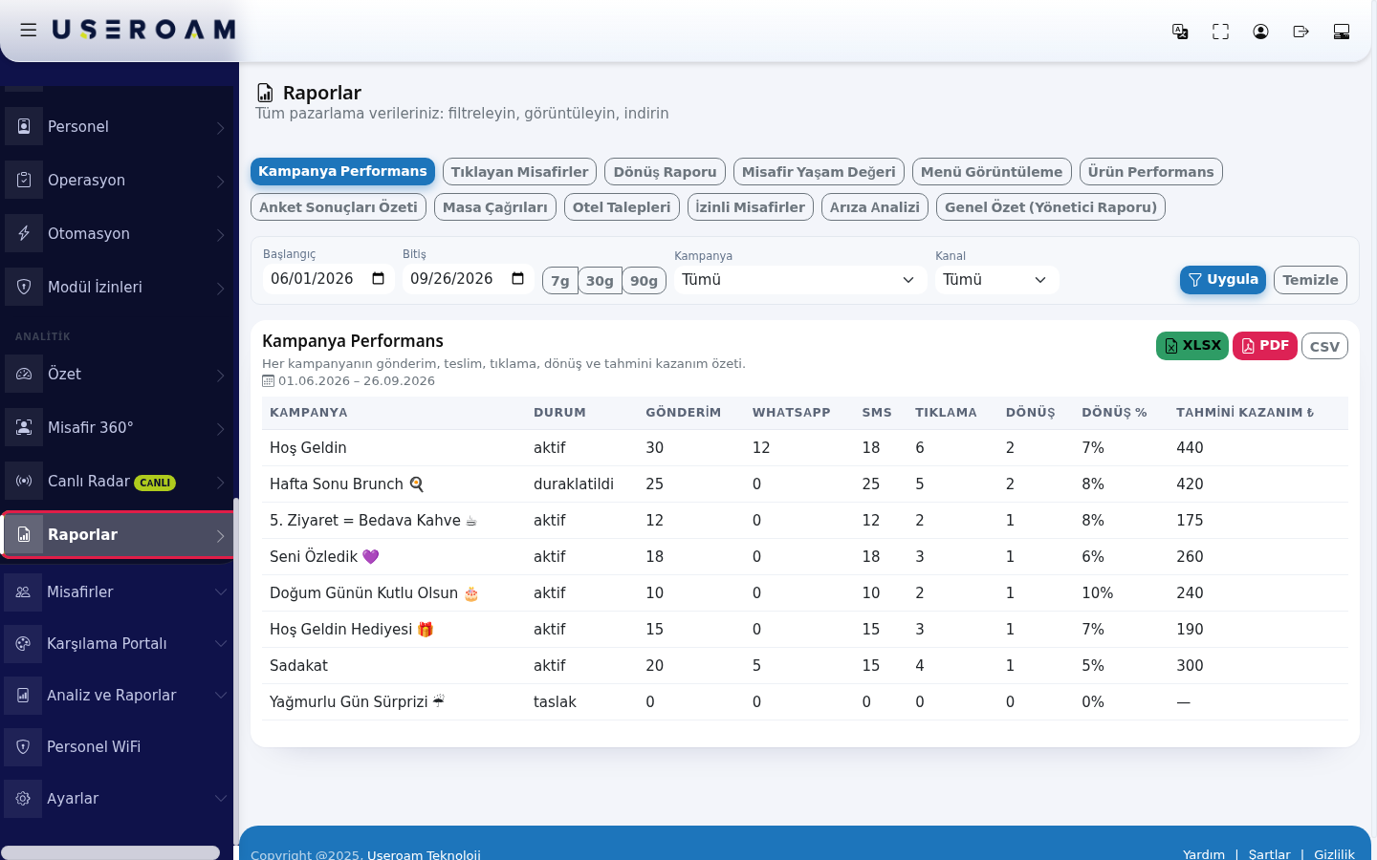This screenshot has width=1377, height=860.
Task: Select the 7g quick range toggle
Action: (560, 281)
